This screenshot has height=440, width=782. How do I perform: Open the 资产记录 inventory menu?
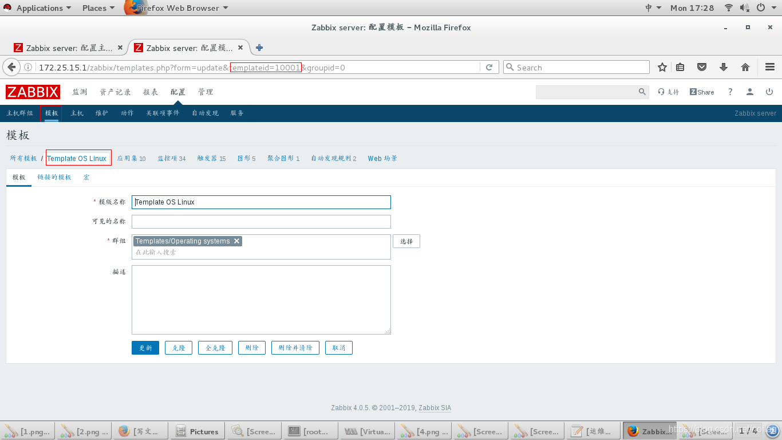(115, 92)
